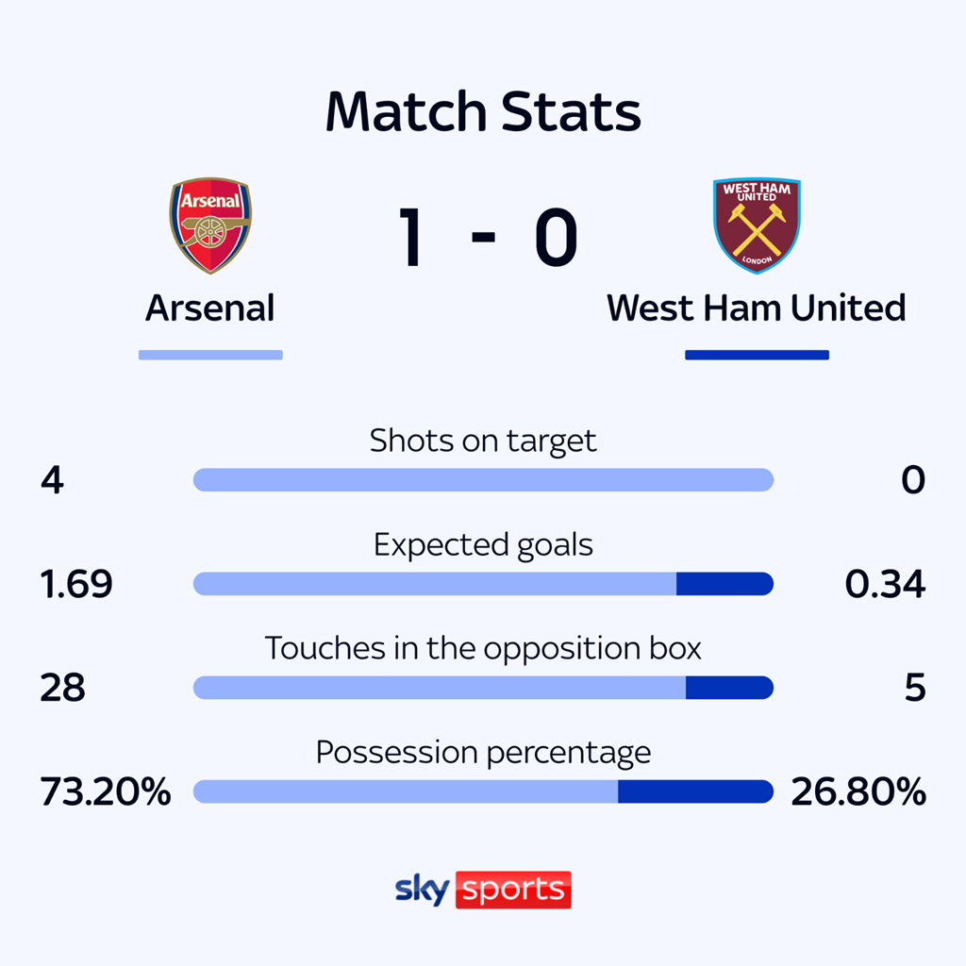The width and height of the screenshot is (966, 966).
Task: Click West Ham's 26.80% possession value
Action: (x=858, y=792)
